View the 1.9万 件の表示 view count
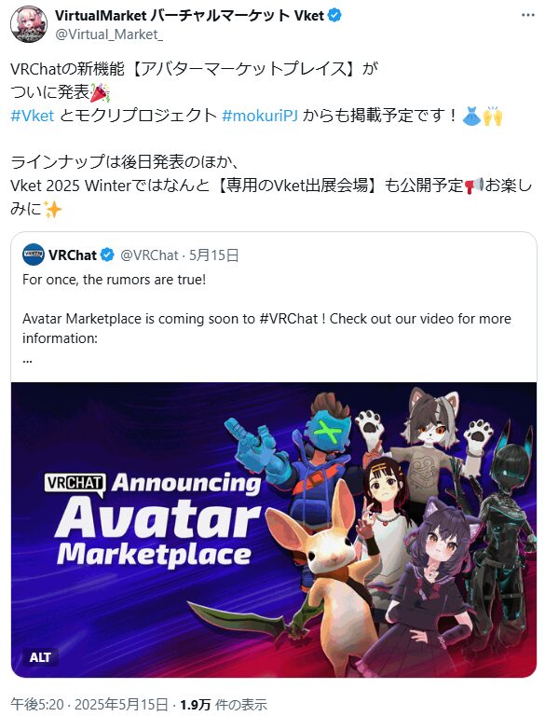This screenshot has height=716, width=545. point(224,705)
